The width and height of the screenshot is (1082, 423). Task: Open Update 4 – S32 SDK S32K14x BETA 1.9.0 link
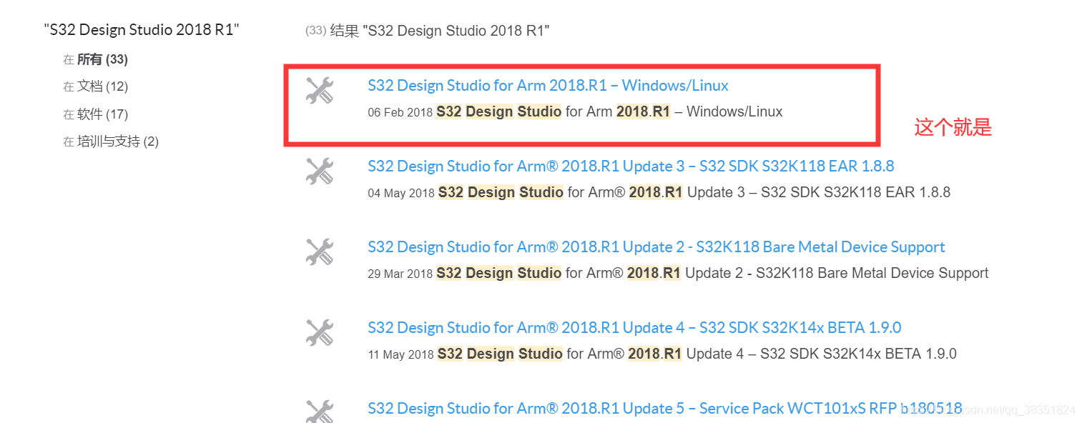(x=634, y=328)
